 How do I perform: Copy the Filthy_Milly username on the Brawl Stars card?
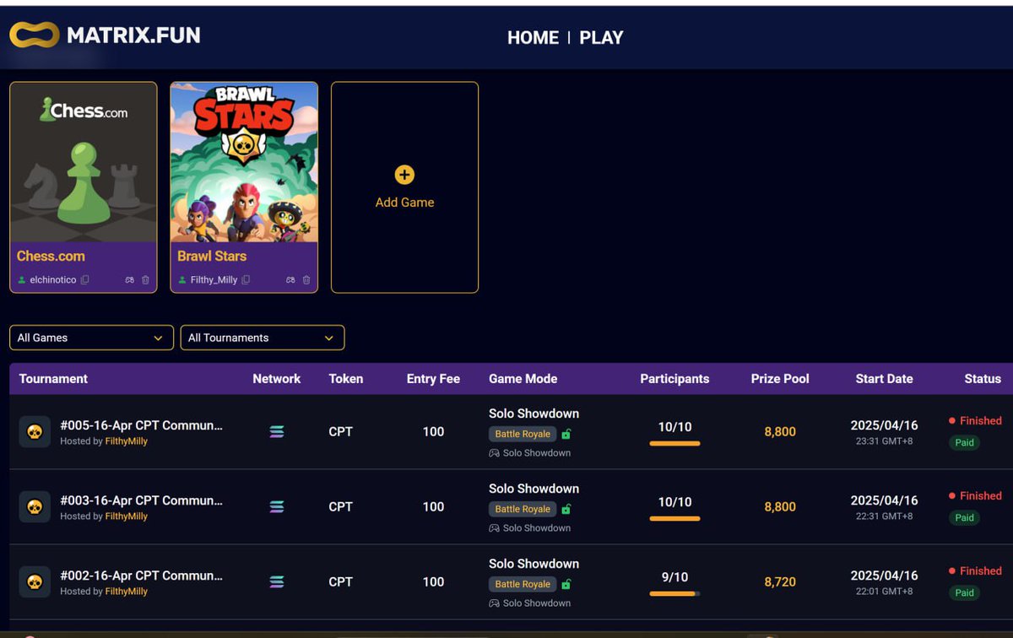click(246, 280)
